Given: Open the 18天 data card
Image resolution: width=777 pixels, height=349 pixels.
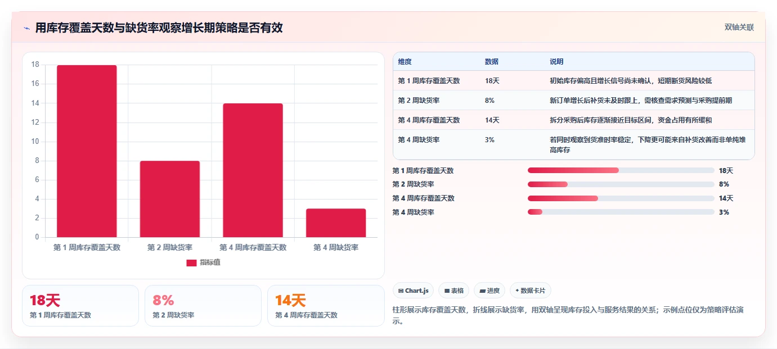Looking at the screenshot, I should point(80,306).
